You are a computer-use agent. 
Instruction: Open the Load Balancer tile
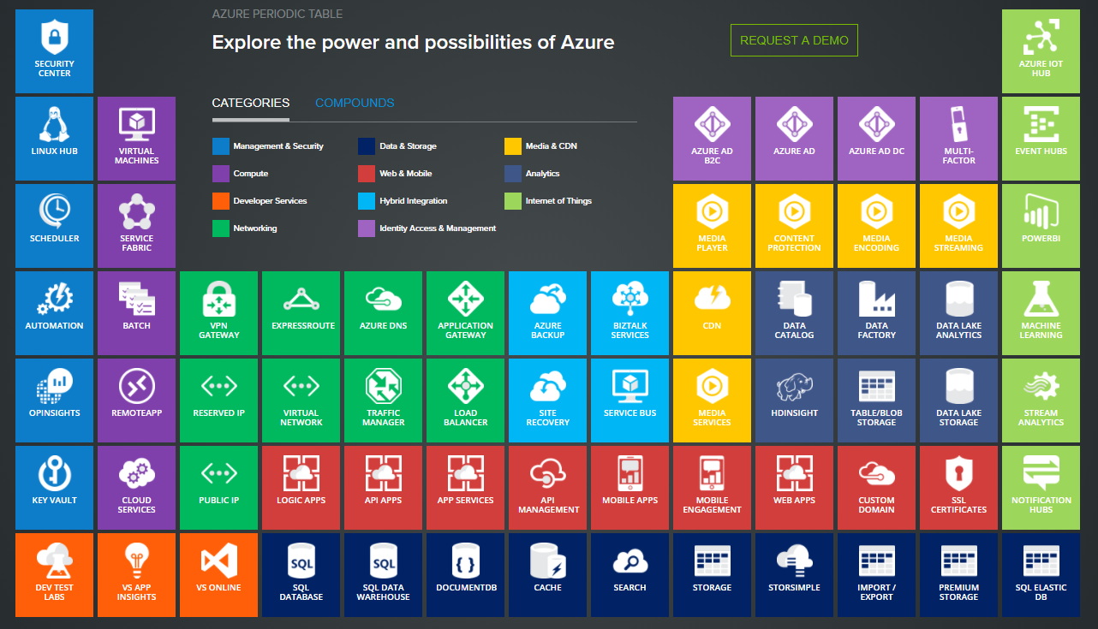pos(465,400)
